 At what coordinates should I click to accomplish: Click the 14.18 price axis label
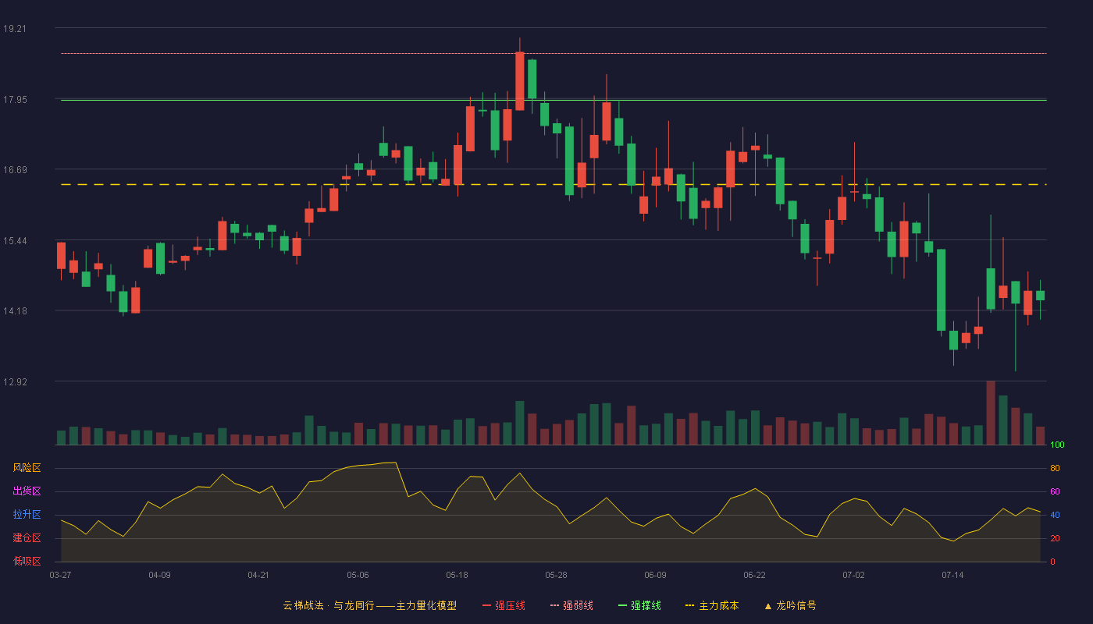click(15, 311)
